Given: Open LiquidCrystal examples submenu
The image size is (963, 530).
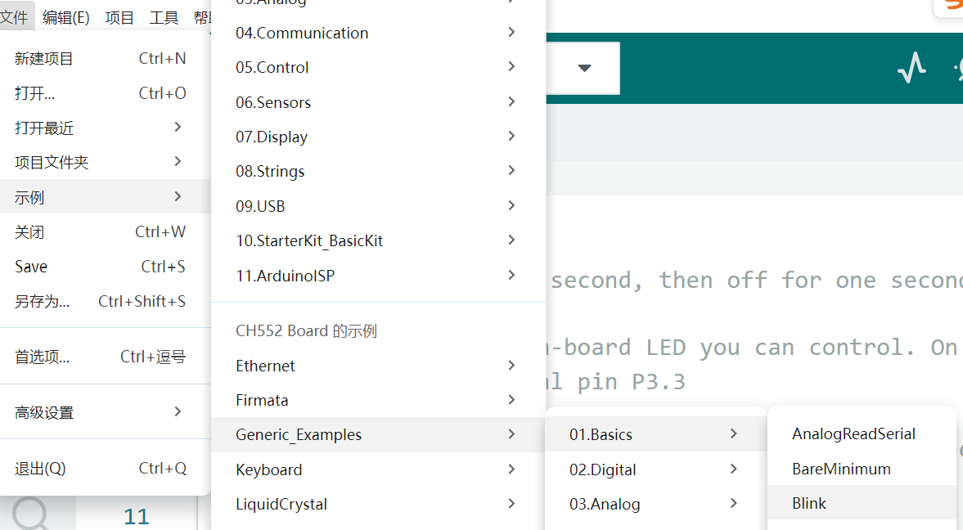Looking at the screenshot, I should tap(378, 504).
